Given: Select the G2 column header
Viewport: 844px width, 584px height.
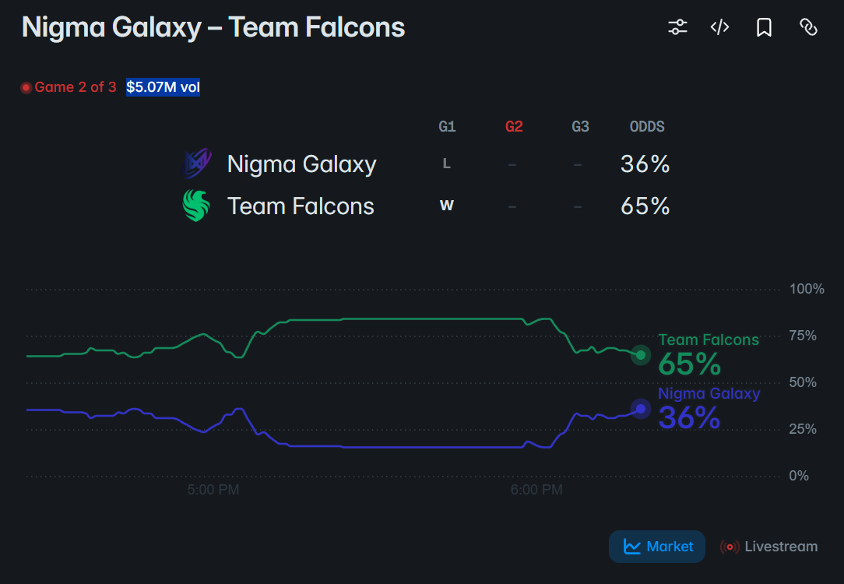Looking at the screenshot, I should [x=514, y=126].
